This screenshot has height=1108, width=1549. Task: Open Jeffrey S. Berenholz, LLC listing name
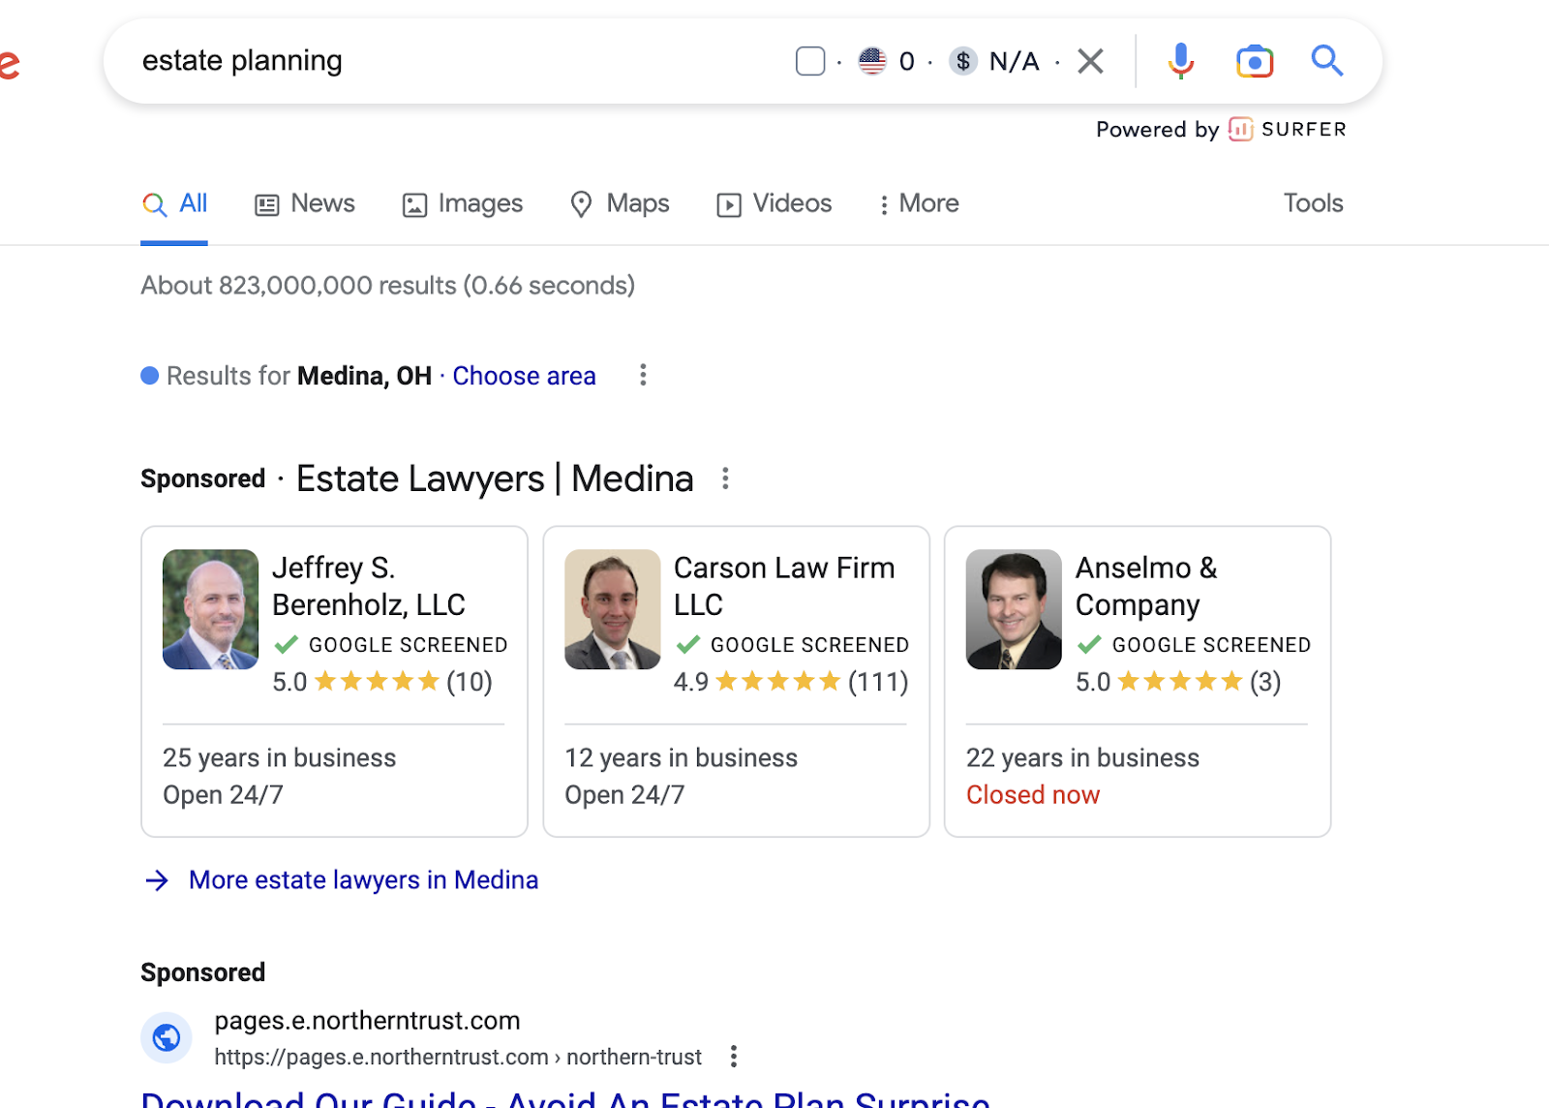[x=369, y=586]
